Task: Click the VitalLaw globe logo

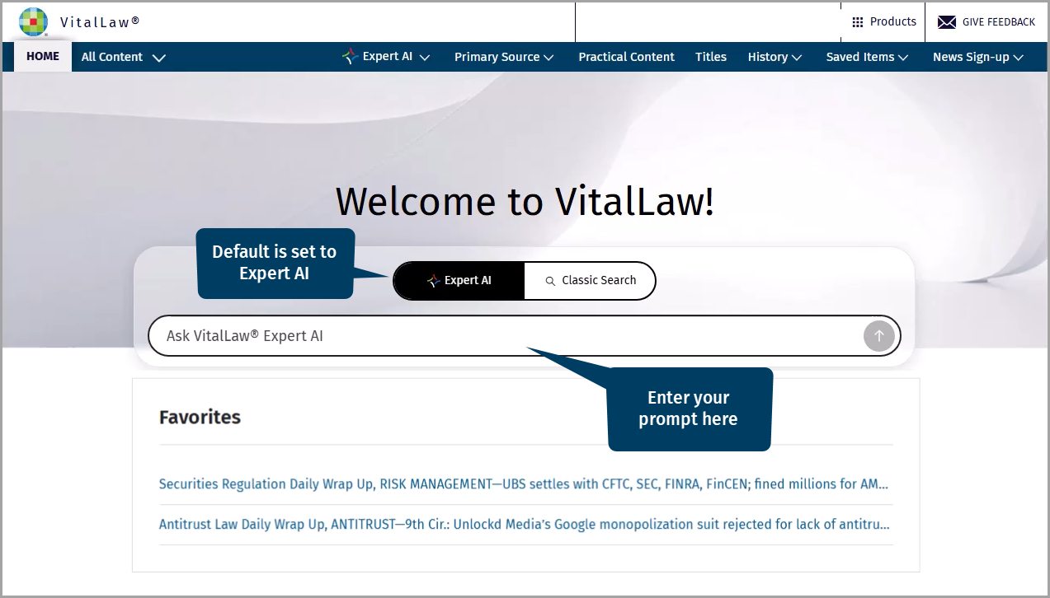Action: 33,21
